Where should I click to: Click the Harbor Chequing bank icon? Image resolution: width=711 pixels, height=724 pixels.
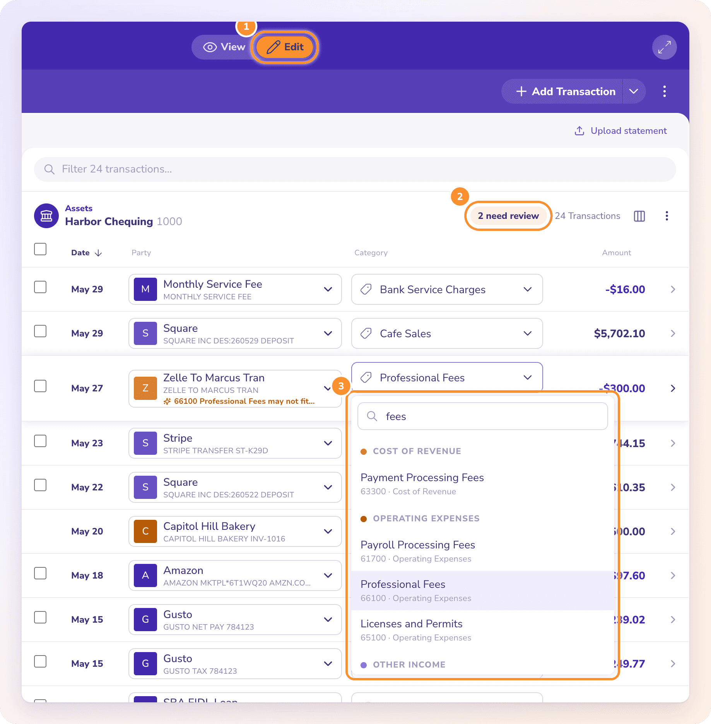(x=46, y=216)
